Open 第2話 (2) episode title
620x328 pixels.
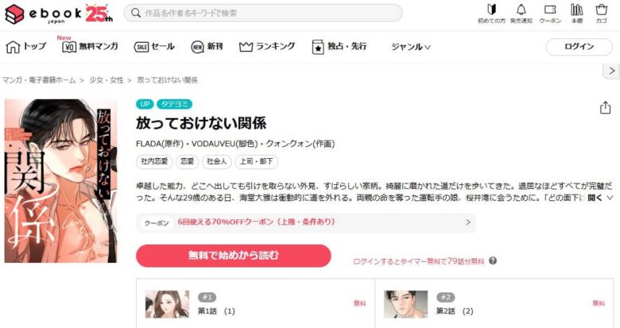point(455,311)
